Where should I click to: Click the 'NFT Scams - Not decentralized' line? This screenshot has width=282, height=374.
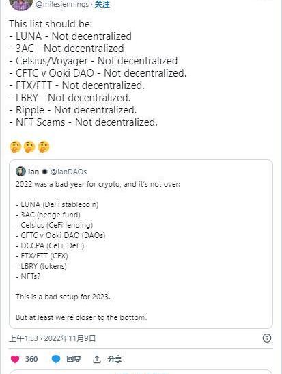[x=83, y=122]
